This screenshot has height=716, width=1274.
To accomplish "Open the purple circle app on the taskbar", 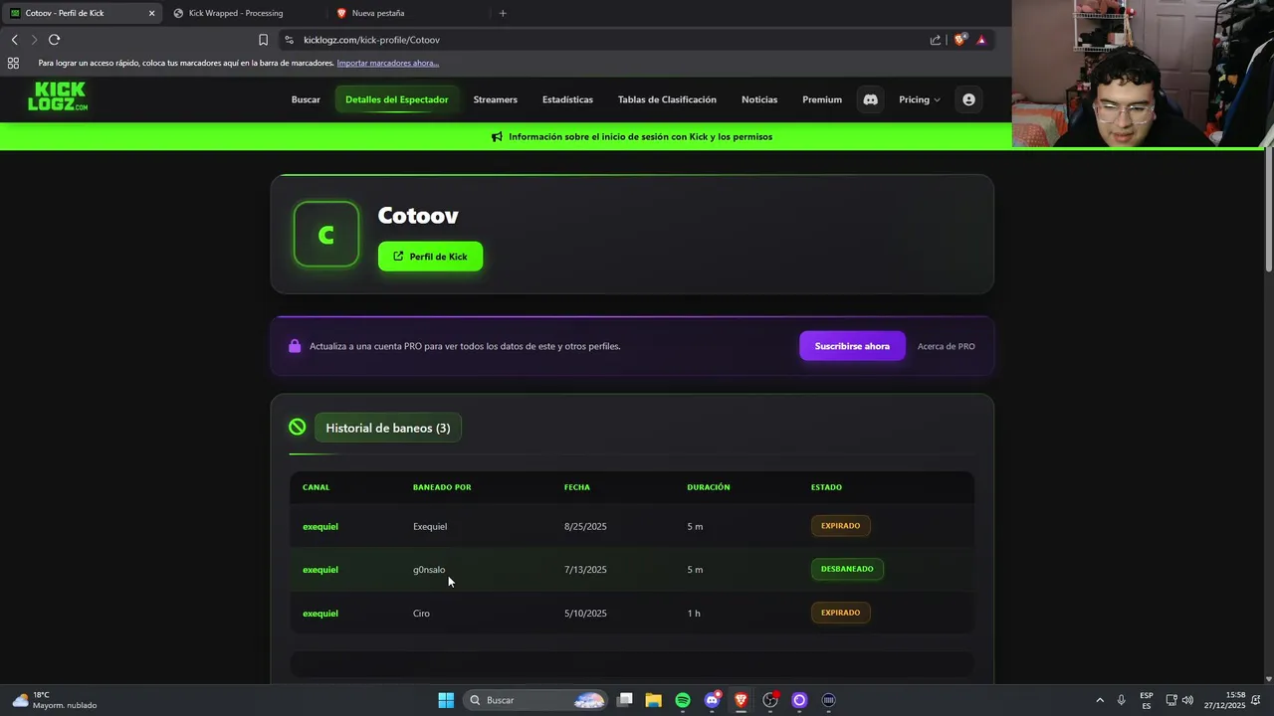I will click(799, 700).
